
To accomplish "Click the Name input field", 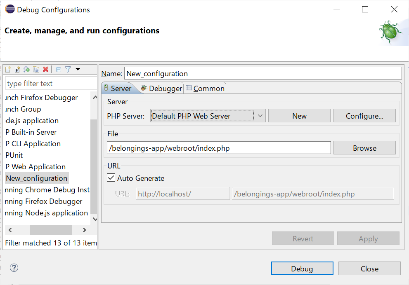I will click(262, 74).
